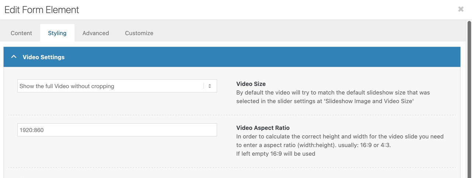This screenshot has height=178, width=472.
Task: Focus the Video Aspect Ratio input field
Action: click(x=117, y=130)
